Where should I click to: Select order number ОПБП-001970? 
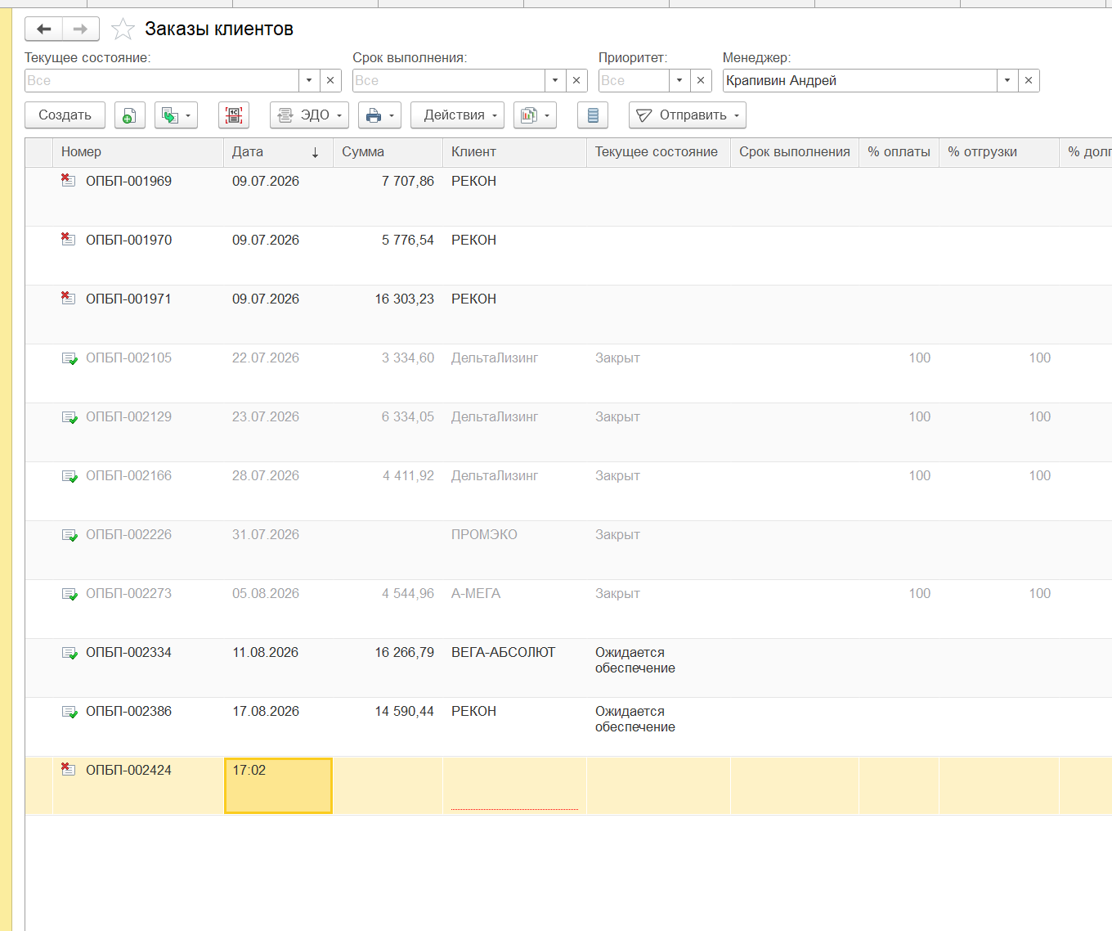(x=128, y=240)
